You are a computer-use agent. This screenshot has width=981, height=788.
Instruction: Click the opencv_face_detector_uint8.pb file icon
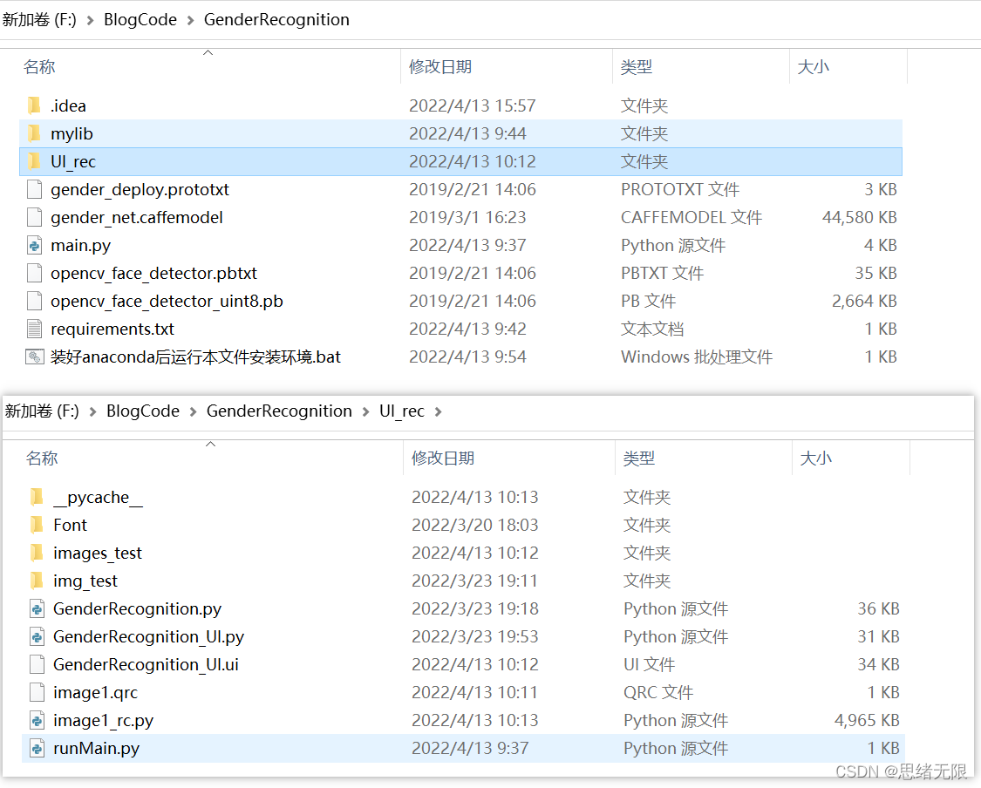coord(34,301)
